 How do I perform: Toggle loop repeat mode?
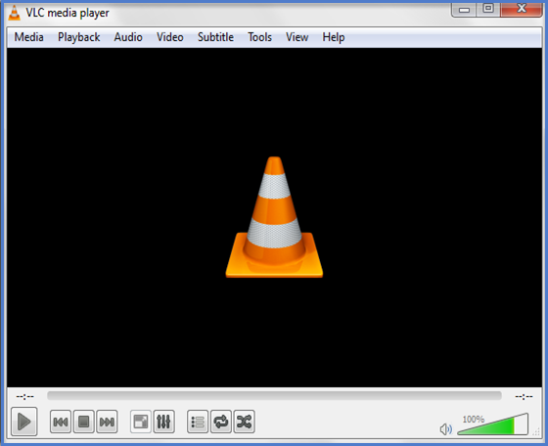[x=221, y=422]
